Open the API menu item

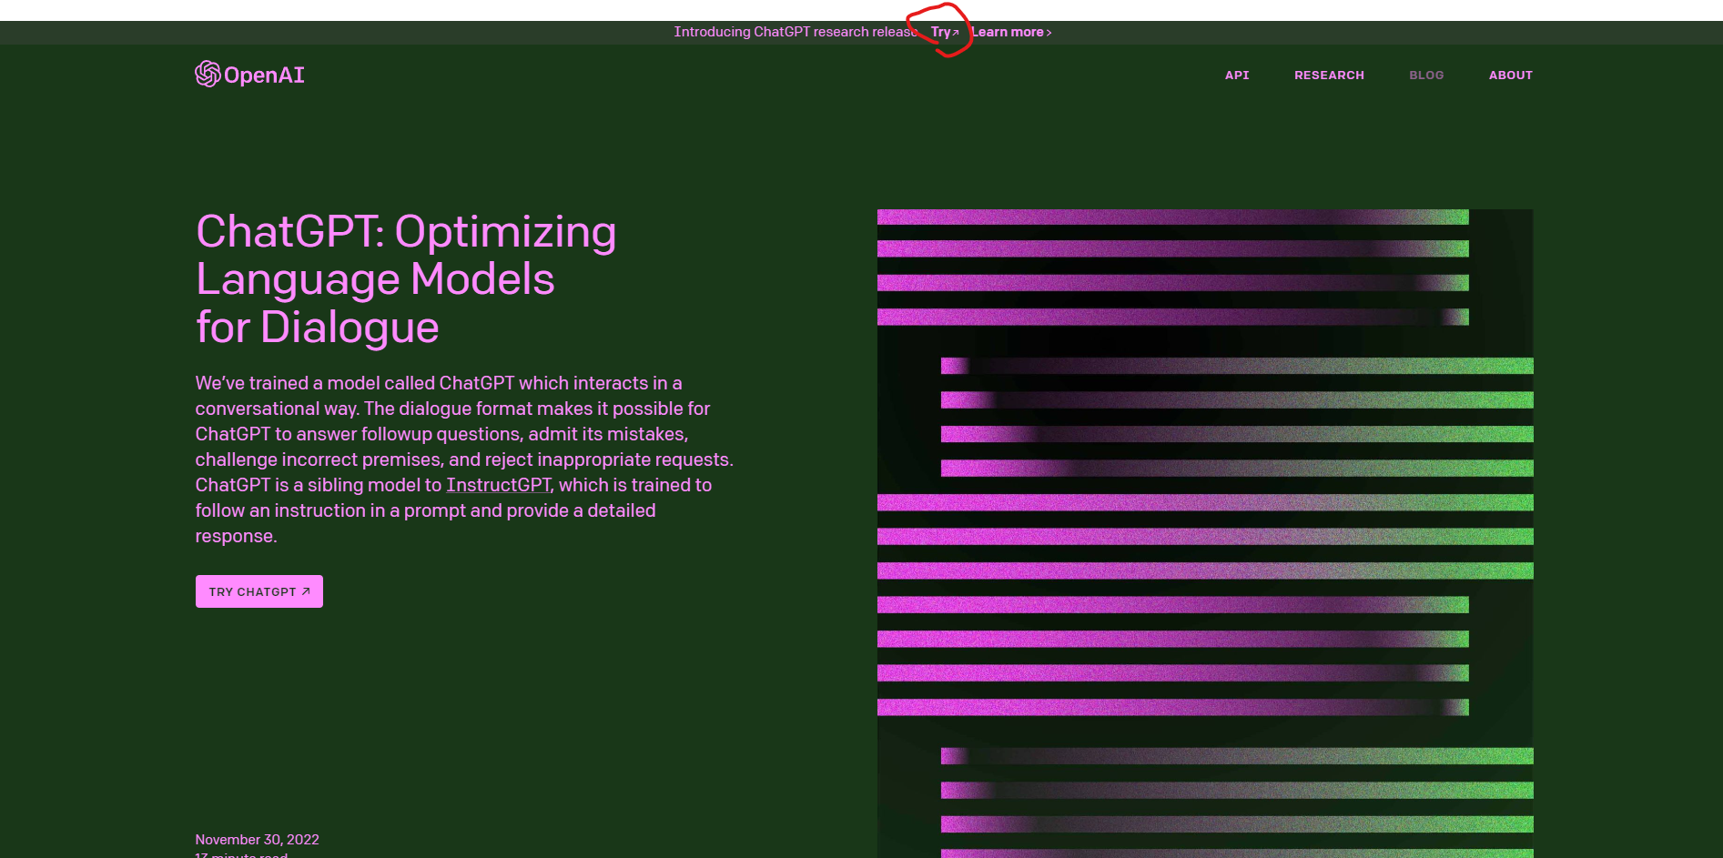[x=1237, y=76]
